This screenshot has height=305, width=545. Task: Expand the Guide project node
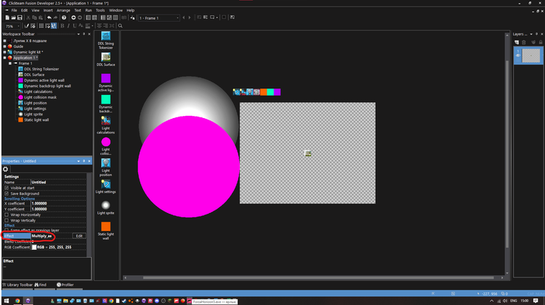click(x=5, y=46)
